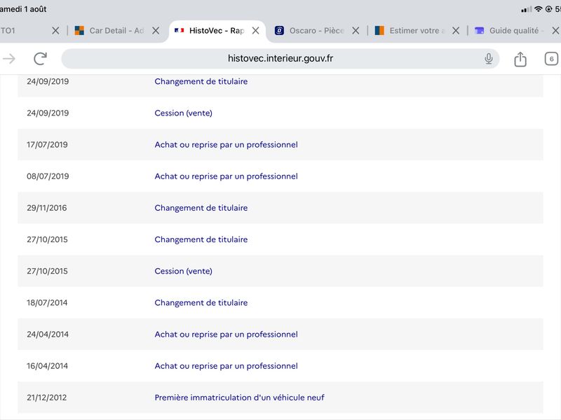This screenshot has width=561, height=420.
Task: Select Changement de titulaire dated 29/11/2016
Action: click(201, 208)
